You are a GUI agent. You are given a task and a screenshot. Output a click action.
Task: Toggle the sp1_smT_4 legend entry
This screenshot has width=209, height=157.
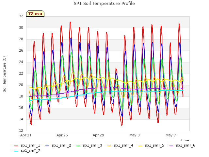coord(121,146)
